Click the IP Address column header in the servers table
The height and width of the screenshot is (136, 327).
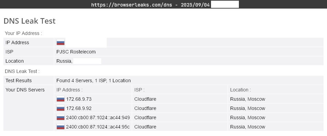pos(70,90)
